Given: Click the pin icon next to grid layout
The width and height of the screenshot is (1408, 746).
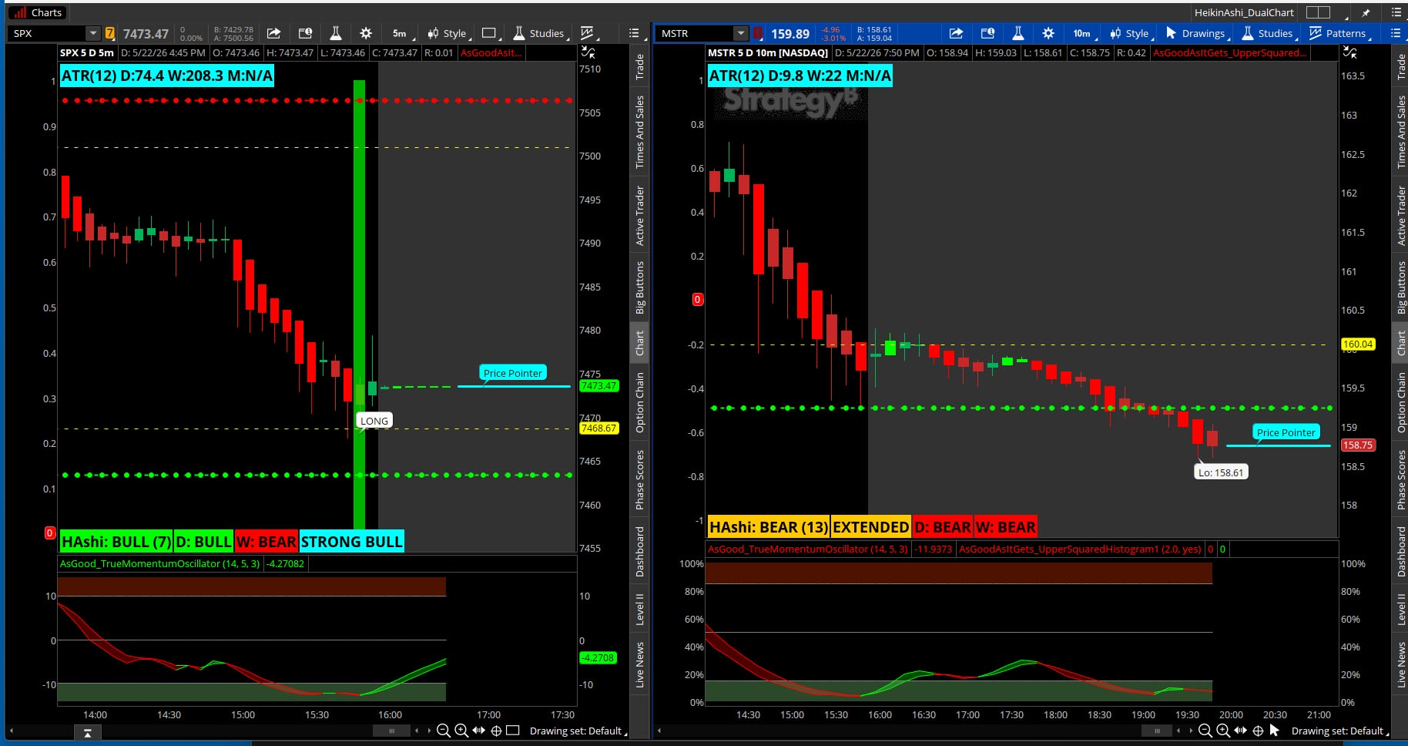Looking at the screenshot, I should click(1366, 12).
